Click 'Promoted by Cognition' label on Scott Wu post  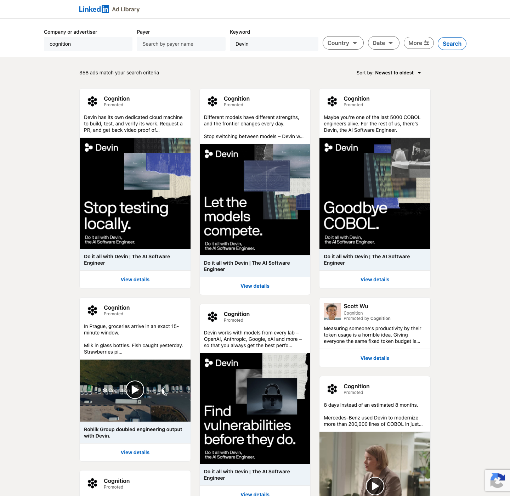[367, 319]
